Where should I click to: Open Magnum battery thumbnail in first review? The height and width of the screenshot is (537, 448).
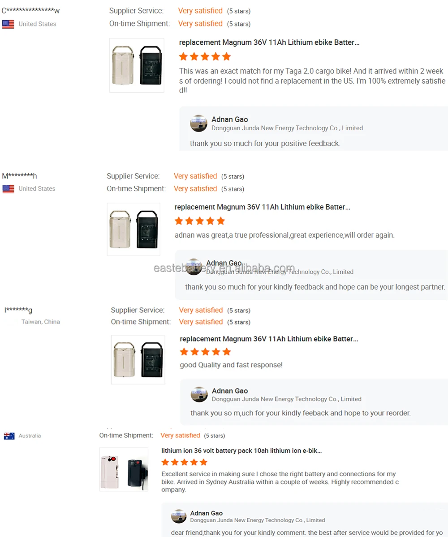137,65
